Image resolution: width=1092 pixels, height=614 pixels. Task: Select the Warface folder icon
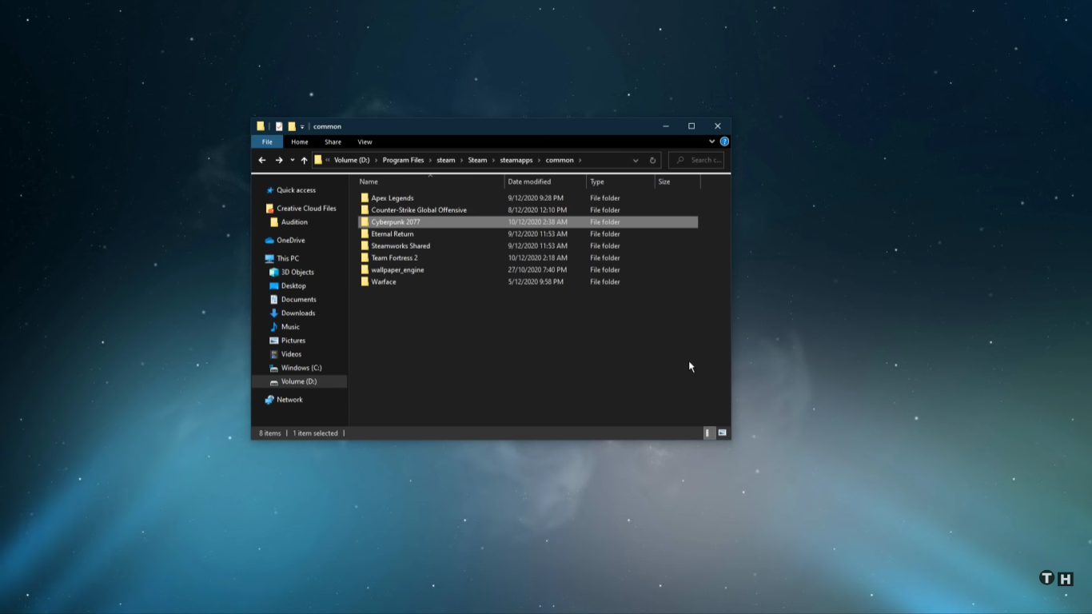click(x=365, y=282)
